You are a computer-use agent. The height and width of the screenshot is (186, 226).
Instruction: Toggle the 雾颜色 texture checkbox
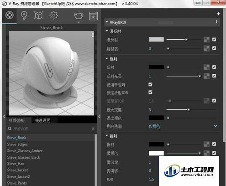214,153
